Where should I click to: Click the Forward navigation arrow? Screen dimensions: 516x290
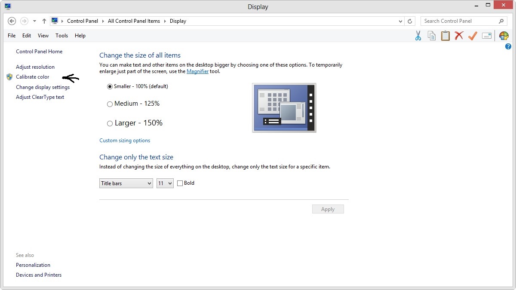pyautogui.click(x=24, y=21)
